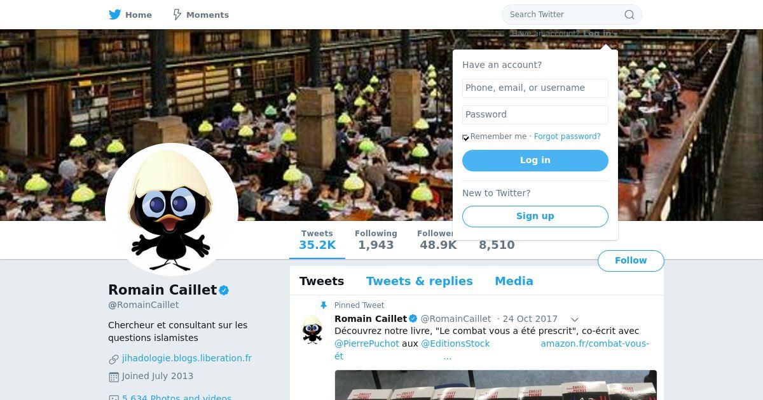Open the large profile avatar picture
763x400 pixels.
pyautogui.click(x=172, y=210)
